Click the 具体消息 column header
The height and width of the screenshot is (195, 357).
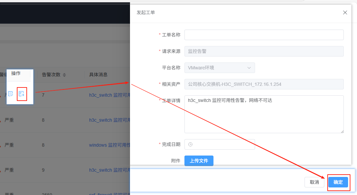click(x=98, y=74)
